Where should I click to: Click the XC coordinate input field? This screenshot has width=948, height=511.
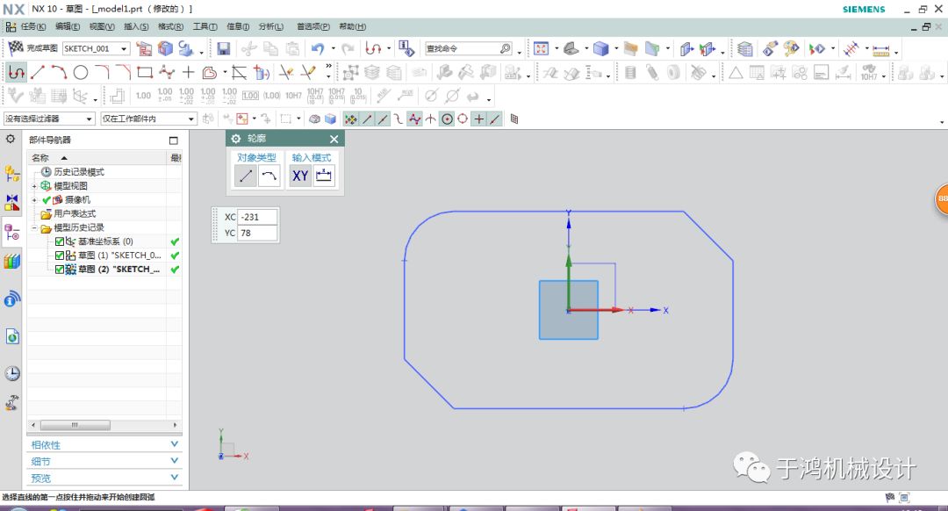[x=257, y=217]
